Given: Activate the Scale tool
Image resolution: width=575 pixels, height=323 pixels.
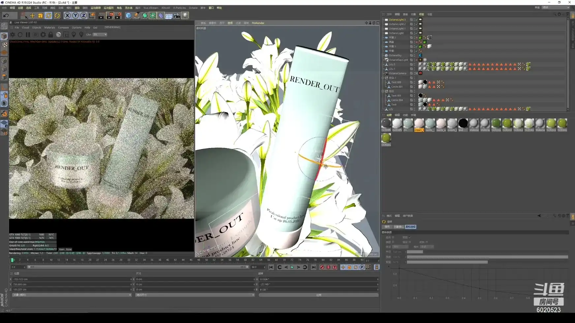Looking at the screenshot, I should pyautogui.click(x=40, y=15).
